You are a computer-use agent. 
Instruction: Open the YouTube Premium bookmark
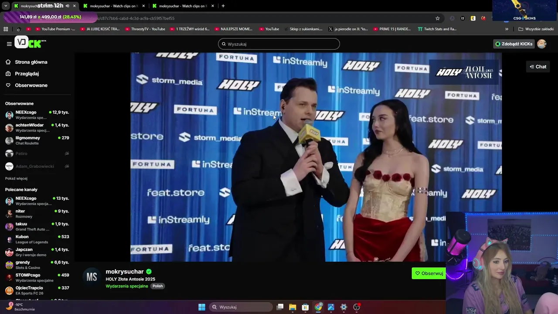[54, 29]
